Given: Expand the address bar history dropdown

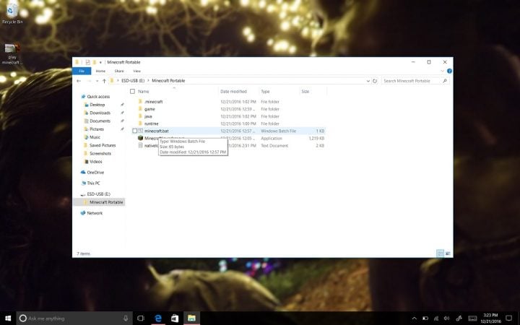Looking at the screenshot, I should 368,81.
